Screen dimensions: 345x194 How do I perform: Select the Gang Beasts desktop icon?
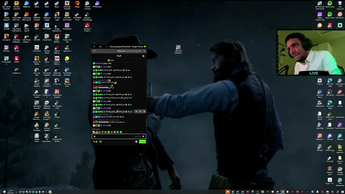point(67,26)
